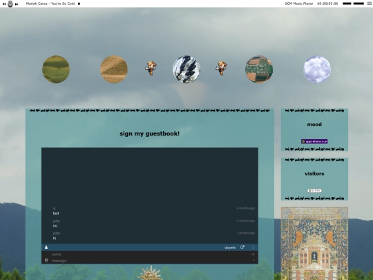
Task: Pop out the chat in new window
Action: 242,248
